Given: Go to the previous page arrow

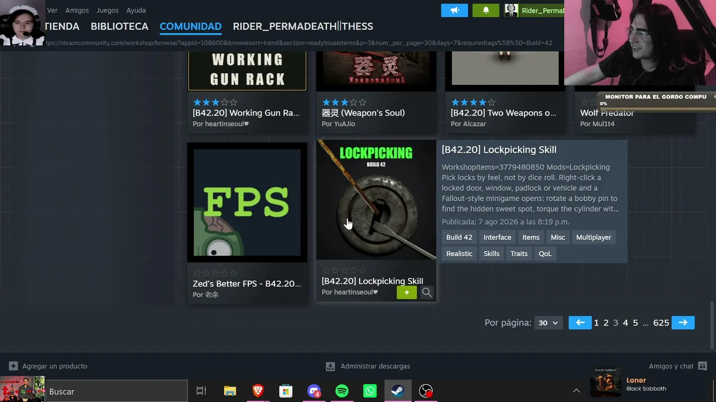Looking at the screenshot, I should tap(580, 323).
